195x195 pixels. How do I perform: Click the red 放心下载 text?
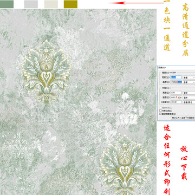[184, 162]
